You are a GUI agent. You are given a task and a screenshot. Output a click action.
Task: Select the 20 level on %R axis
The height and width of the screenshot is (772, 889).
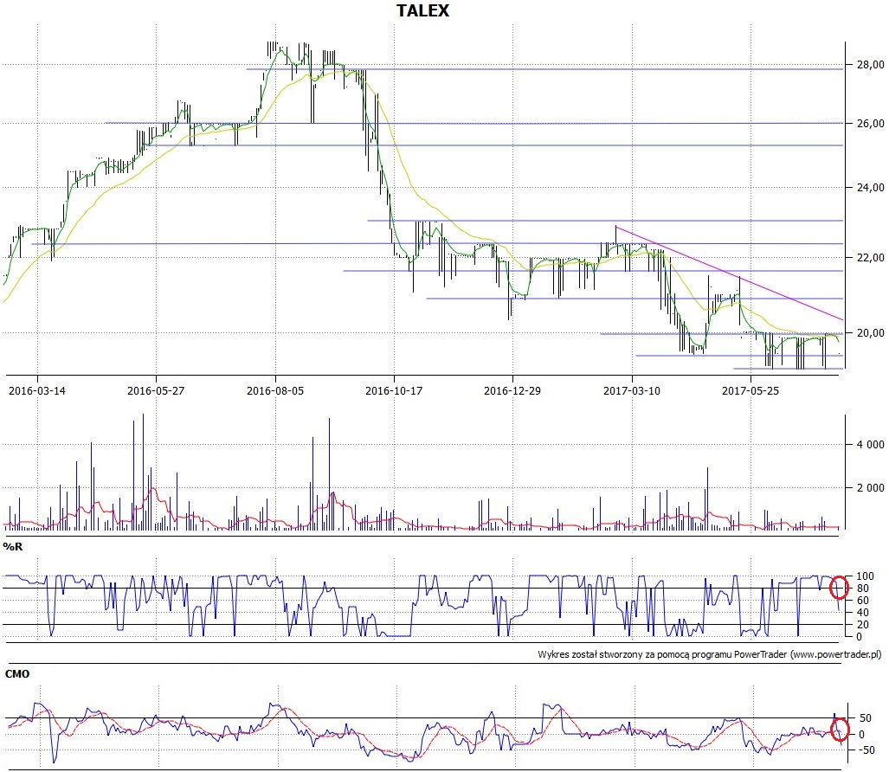(x=862, y=625)
